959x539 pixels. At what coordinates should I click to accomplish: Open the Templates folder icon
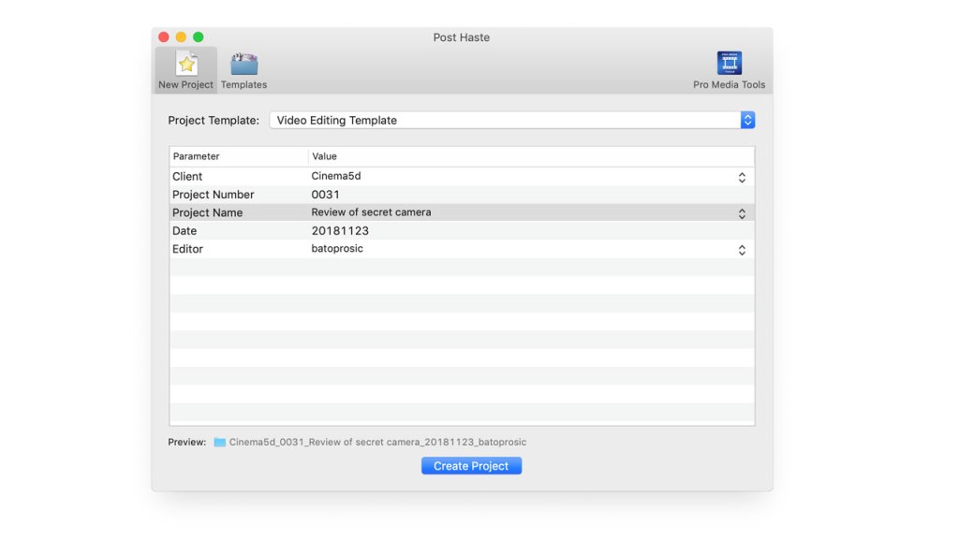243,65
